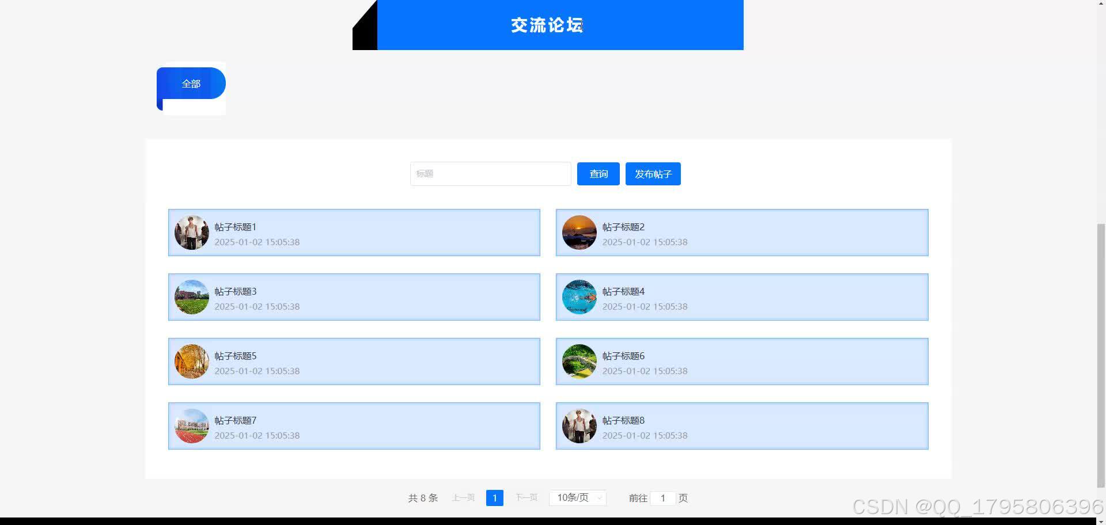Open avatar of 帖子标题6 post
Viewport: 1106px width, 525px height.
pos(579,362)
